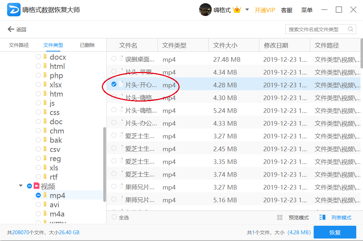Click file icon of 5.16 MB 果师兄片 row
The height and width of the screenshot is (241, 363).
pyautogui.click(x=121, y=199)
